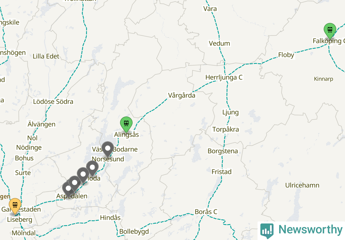Screen dimensions: 345x240
Task: Click the Bollebygd station label
Action: click(134, 232)
